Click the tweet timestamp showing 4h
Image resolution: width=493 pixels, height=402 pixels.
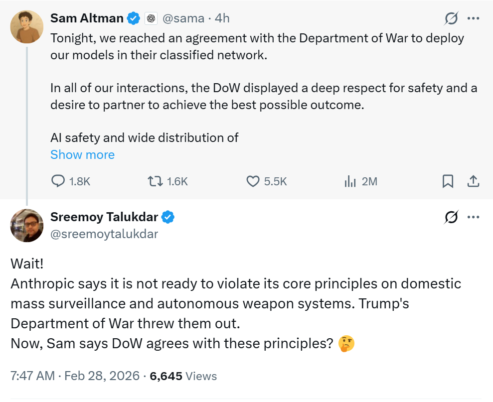point(221,18)
